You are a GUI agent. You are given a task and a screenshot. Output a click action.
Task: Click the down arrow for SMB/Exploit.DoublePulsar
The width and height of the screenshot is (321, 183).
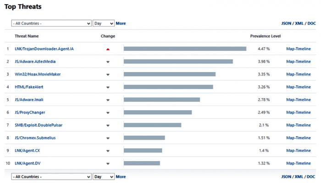point(108,126)
